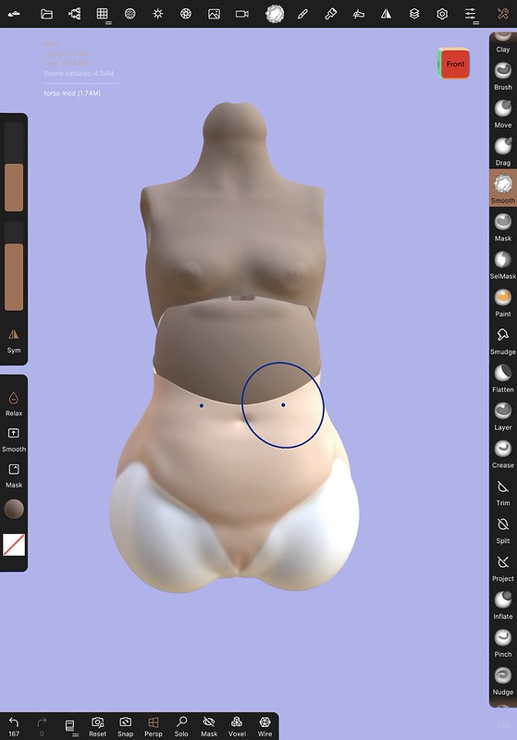Open the Post Process aperture menu
This screenshot has height=740, width=517.
click(x=186, y=14)
